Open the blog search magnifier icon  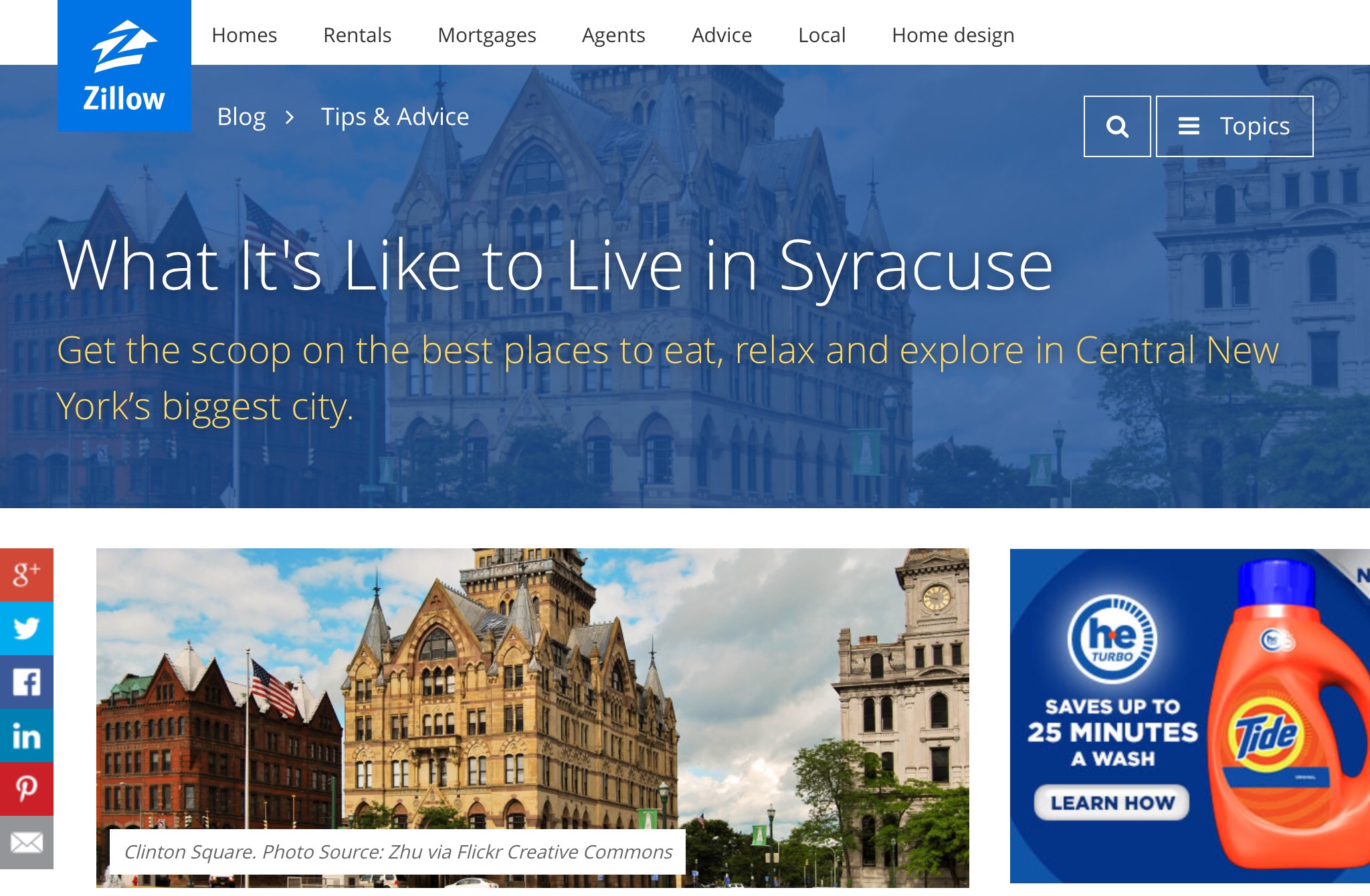point(1116,126)
